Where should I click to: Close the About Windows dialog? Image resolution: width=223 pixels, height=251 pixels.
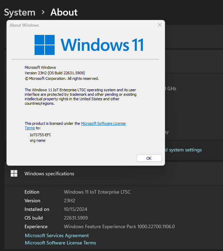(160, 25)
